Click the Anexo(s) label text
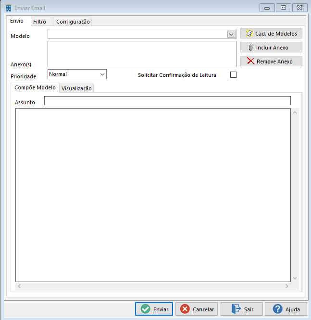311x320 pixels. (x=21, y=64)
